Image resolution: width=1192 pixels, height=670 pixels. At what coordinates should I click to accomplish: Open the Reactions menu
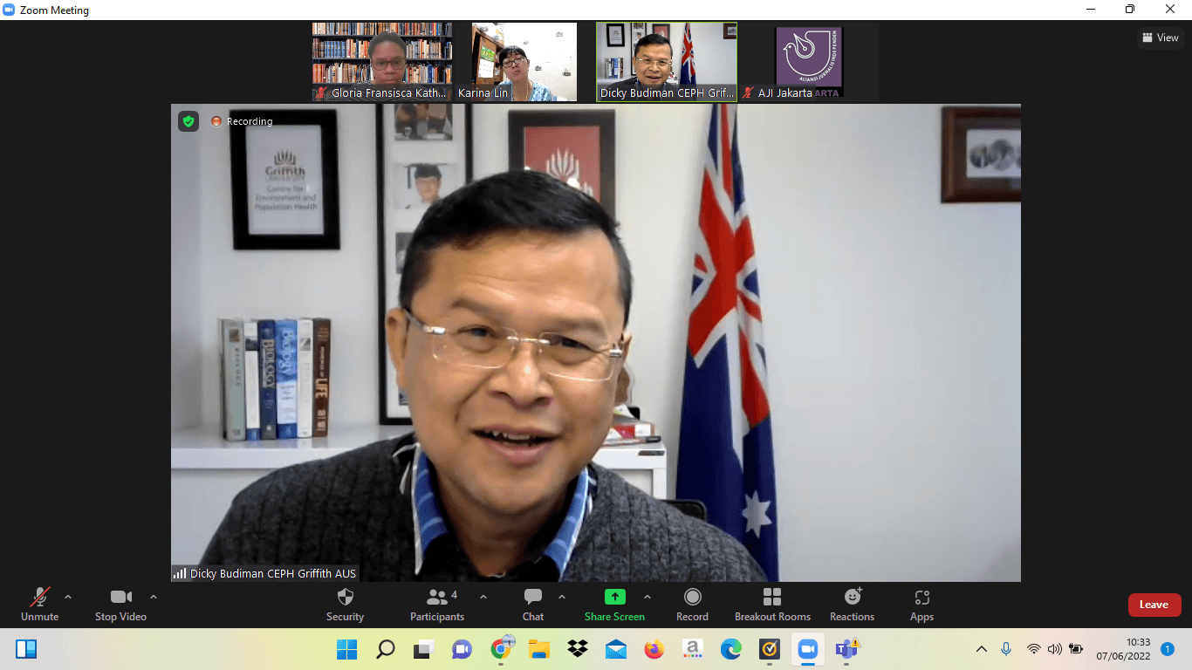pyautogui.click(x=852, y=605)
